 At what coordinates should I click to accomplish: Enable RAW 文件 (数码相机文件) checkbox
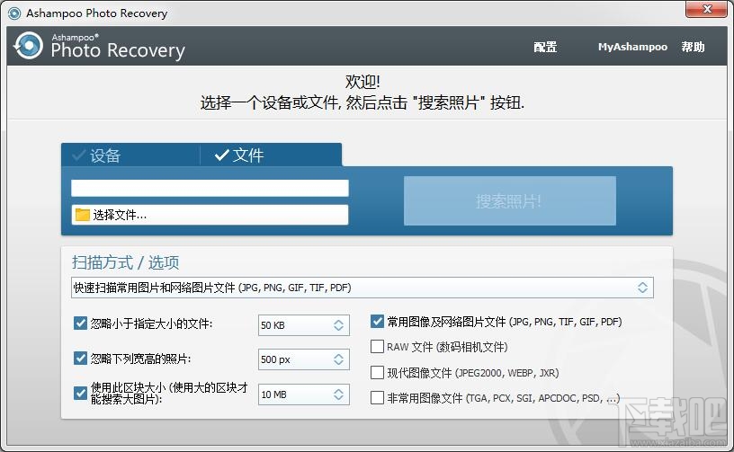click(377, 346)
